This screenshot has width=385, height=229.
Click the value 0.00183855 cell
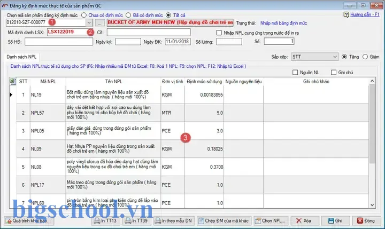204,94
